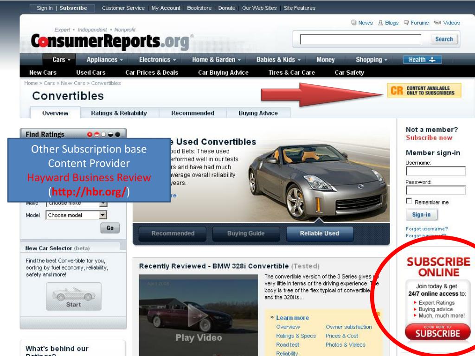
Task: Open Our Web Sites link
Action: click(x=259, y=8)
